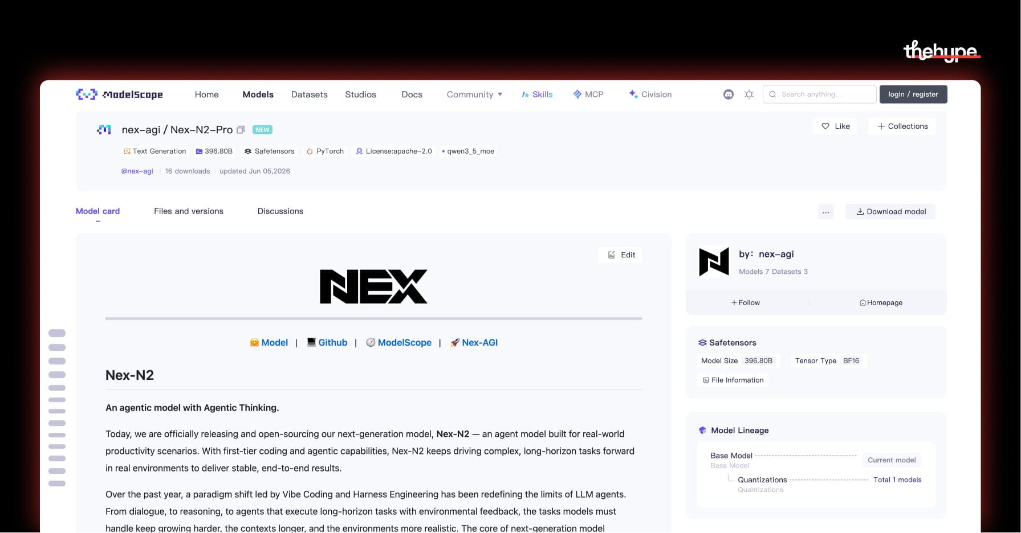Click the Model Lineage heading icon
The height and width of the screenshot is (533, 1021).
tap(702, 430)
